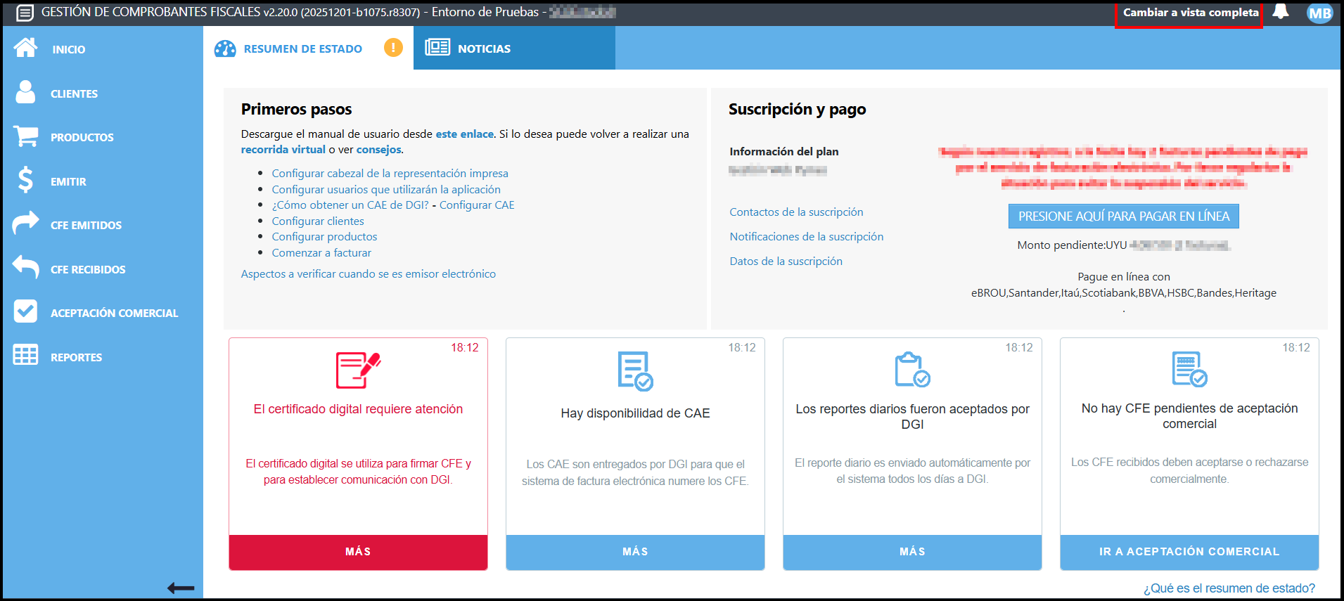The image size is (1344, 601).
Task: Switch to the Noticias tab
Action: pyautogui.click(x=484, y=49)
